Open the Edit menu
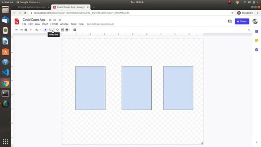 click(x=31, y=24)
